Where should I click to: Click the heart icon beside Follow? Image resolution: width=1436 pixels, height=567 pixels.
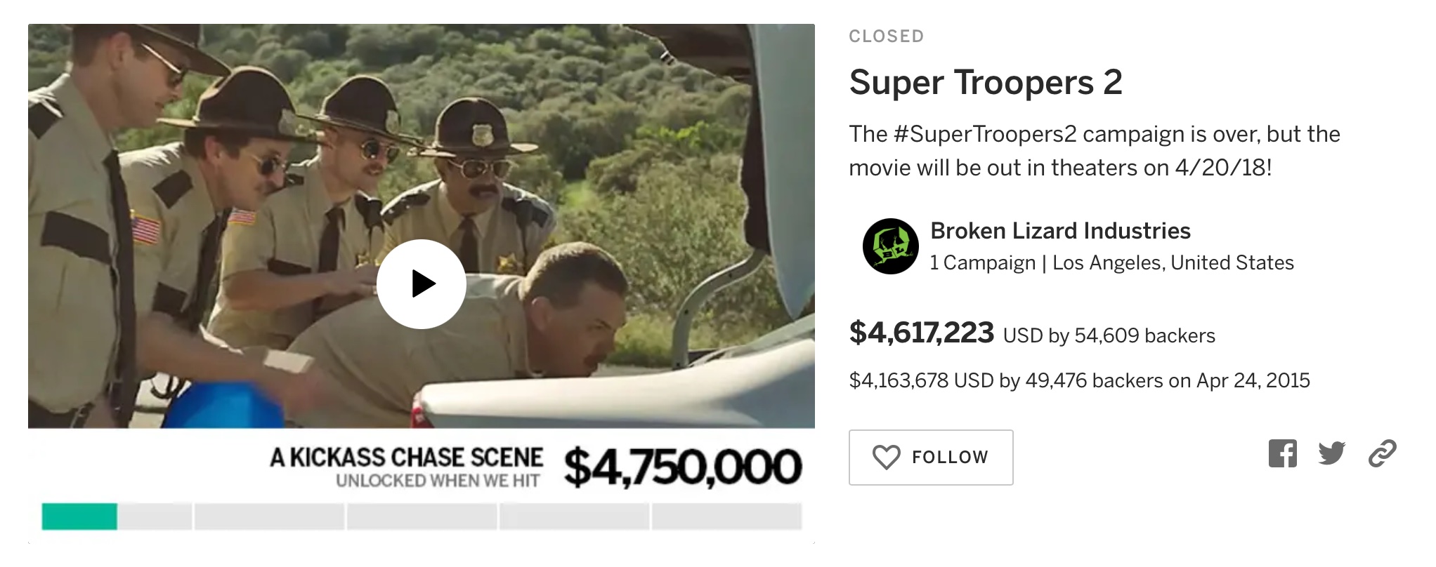[886, 458]
